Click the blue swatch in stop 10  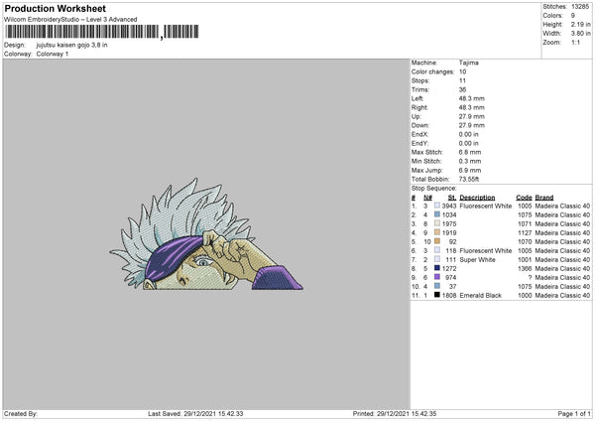tap(437, 286)
